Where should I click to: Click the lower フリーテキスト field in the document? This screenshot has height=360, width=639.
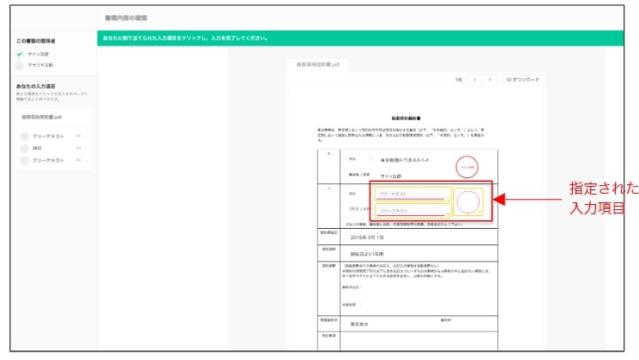point(412,209)
